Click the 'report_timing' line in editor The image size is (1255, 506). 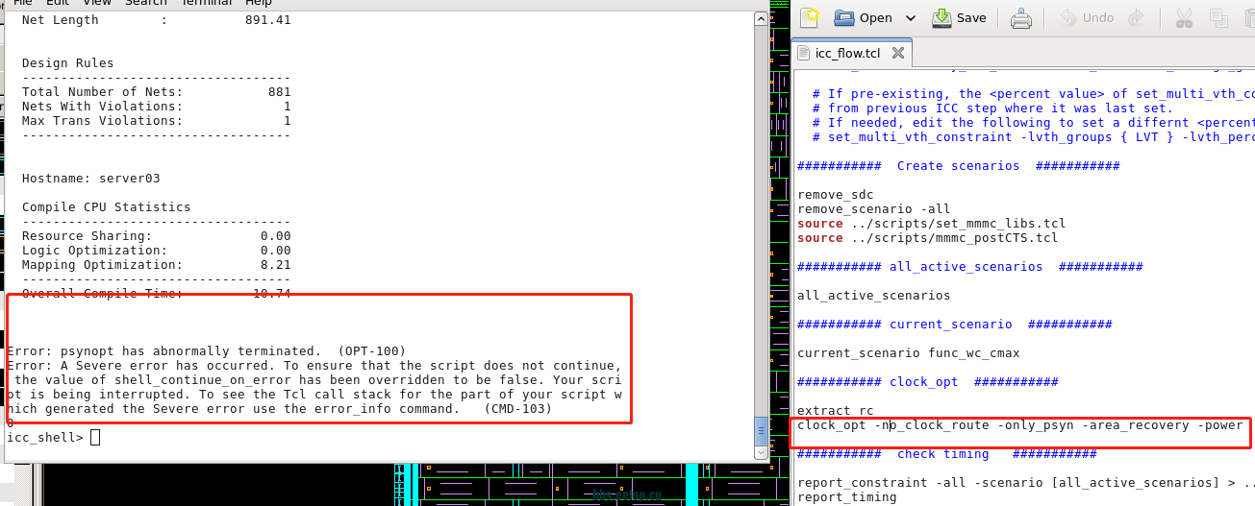pos(847,497)
